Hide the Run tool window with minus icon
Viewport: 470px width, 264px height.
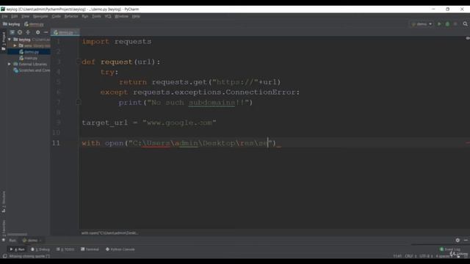tap(466, 240)
